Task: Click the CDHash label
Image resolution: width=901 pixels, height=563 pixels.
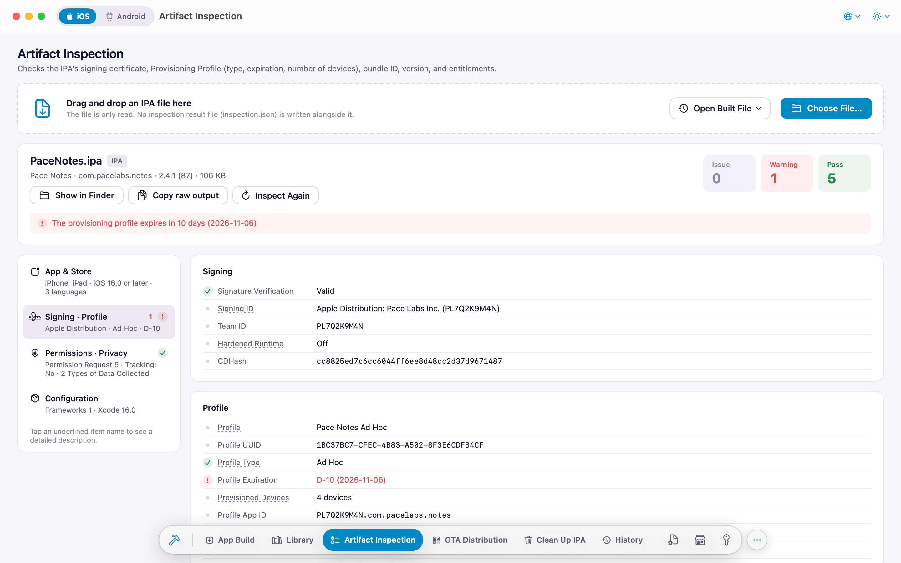Action: pos(232,361)
